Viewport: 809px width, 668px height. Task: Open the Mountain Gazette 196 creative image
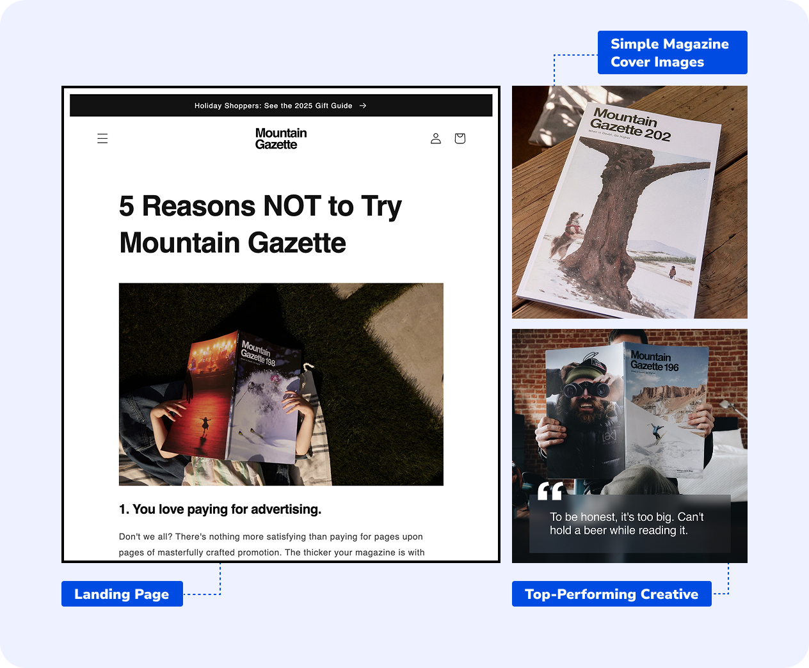tap(630, 446)
